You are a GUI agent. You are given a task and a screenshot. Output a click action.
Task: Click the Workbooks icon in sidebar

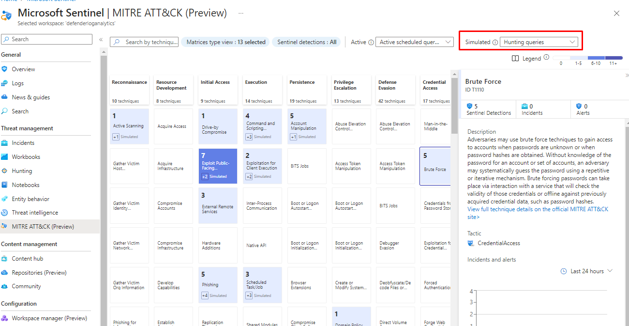pos(5,157)
